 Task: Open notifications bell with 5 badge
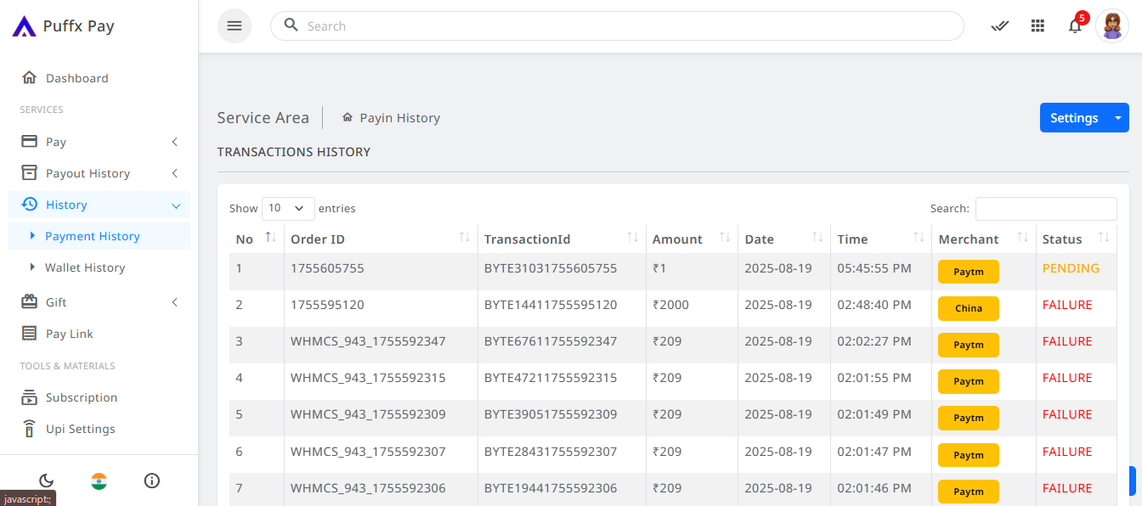(x=1076, y=25)
